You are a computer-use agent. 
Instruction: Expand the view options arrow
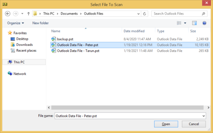tap(185, 23)
